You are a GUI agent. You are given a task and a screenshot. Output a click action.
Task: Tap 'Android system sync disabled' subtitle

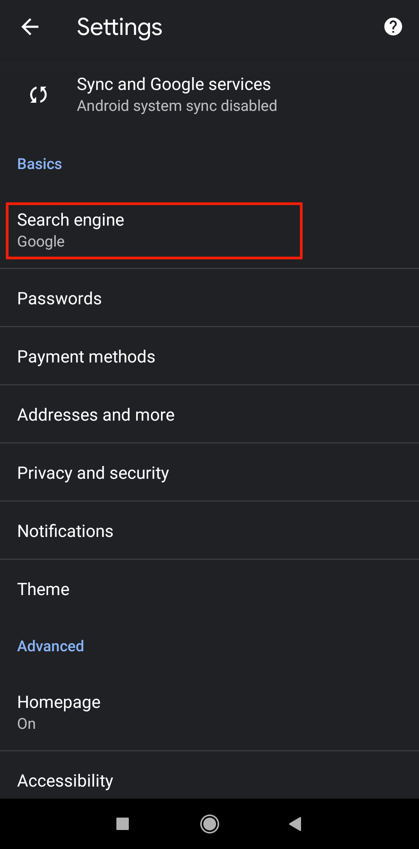click(177, 106)
